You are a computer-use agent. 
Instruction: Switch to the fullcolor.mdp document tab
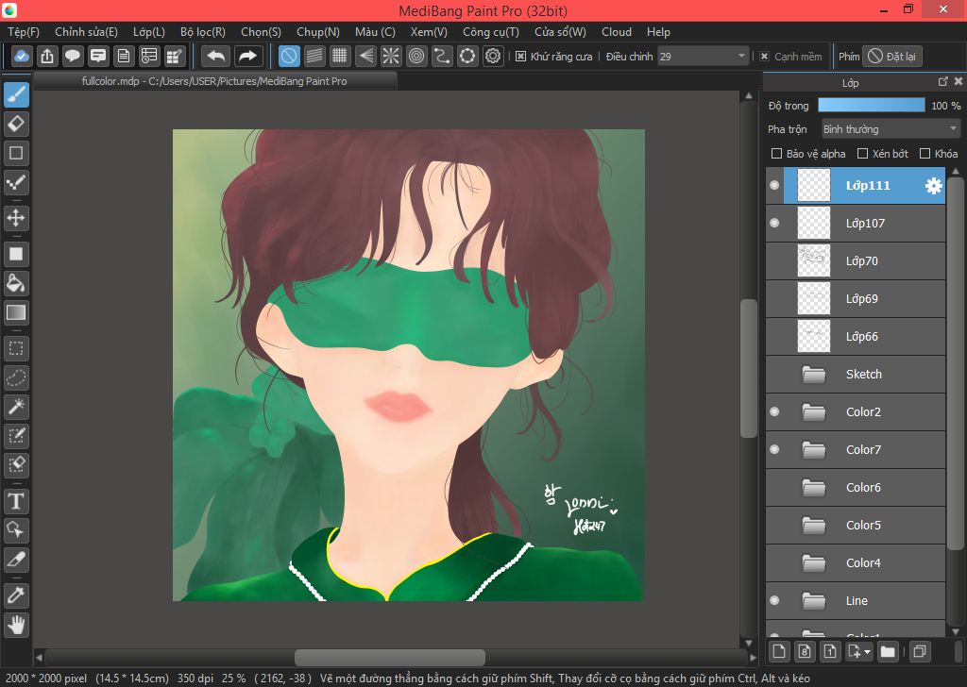point(214,81)
